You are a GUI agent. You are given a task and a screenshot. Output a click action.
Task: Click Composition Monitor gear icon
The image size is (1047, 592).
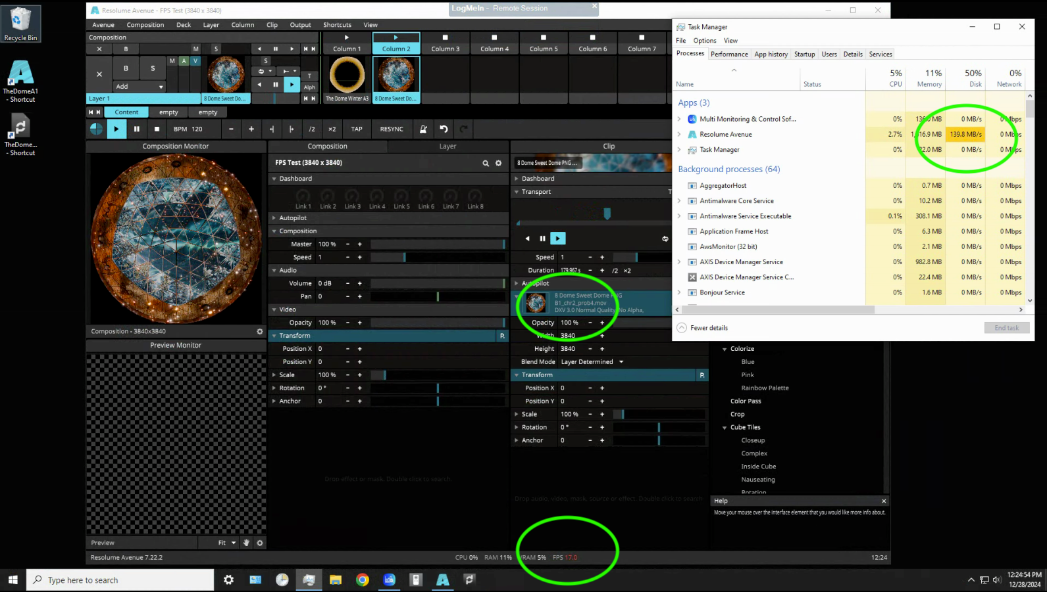260,332
